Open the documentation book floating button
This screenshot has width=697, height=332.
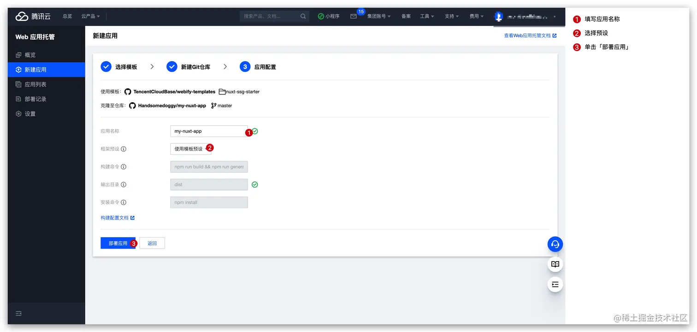[555, 264]
